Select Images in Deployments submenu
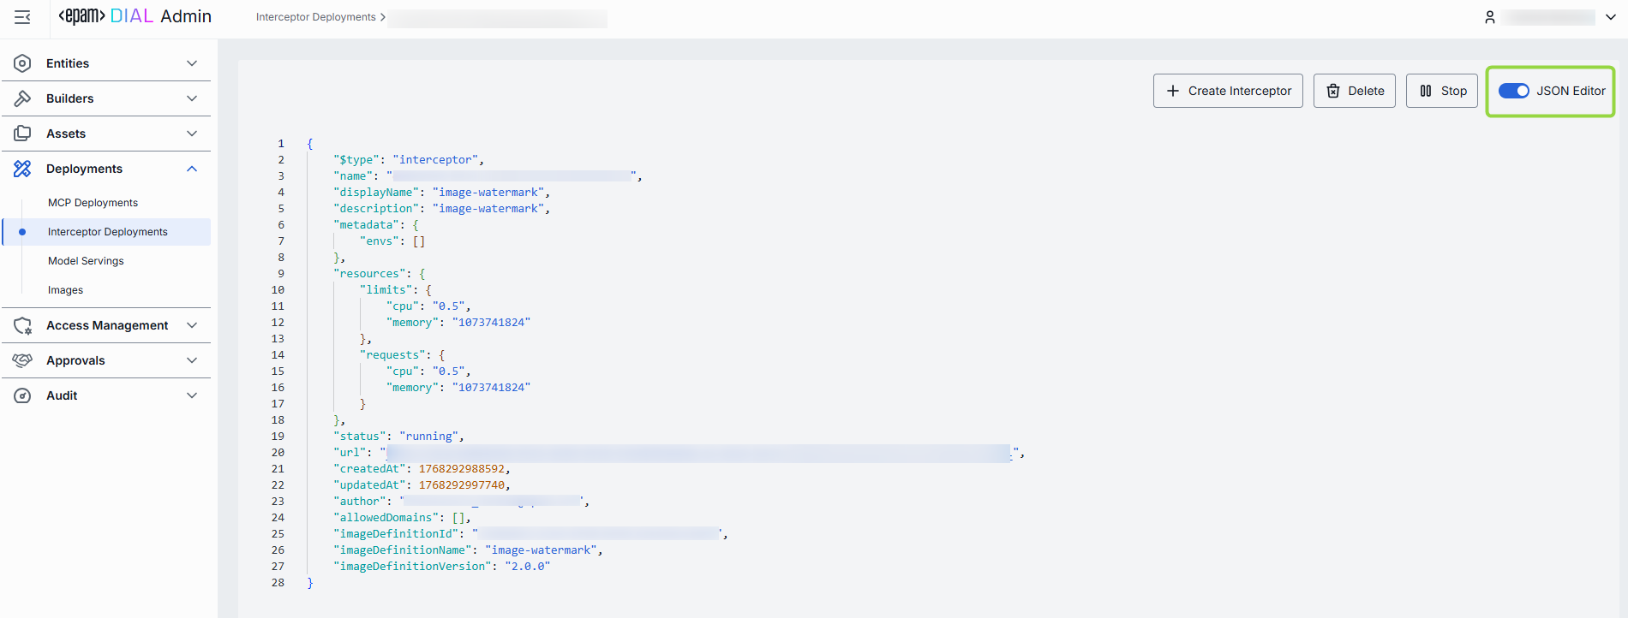The width and height of the screenshot is (1628, 618). (66, 290)
